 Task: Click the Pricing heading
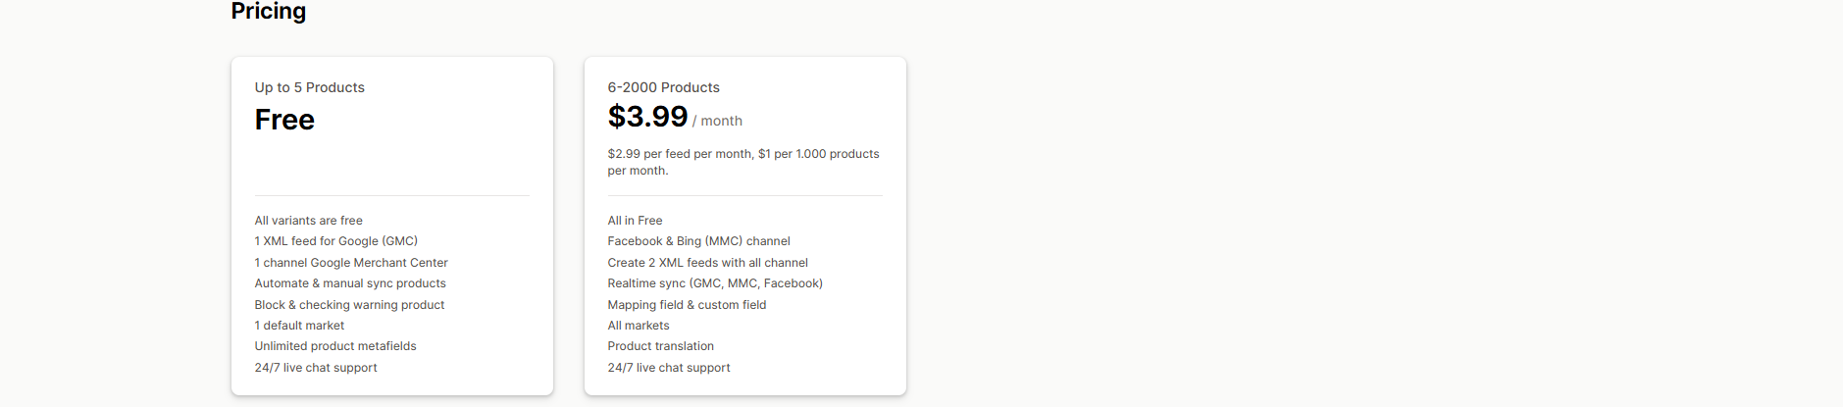[x=268, y=12]
